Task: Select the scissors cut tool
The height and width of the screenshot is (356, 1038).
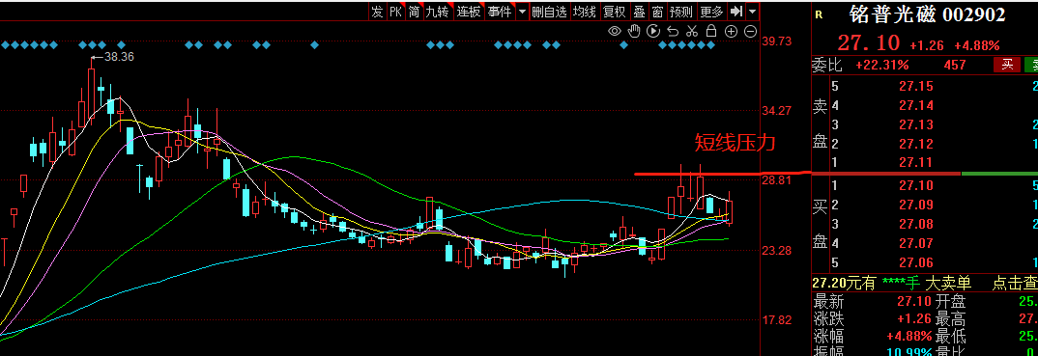Action: tap(692, 30)
